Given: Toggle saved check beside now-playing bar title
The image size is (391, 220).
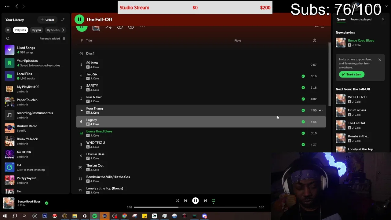Looking at the screenshot, I should click(x=46, y=203).
